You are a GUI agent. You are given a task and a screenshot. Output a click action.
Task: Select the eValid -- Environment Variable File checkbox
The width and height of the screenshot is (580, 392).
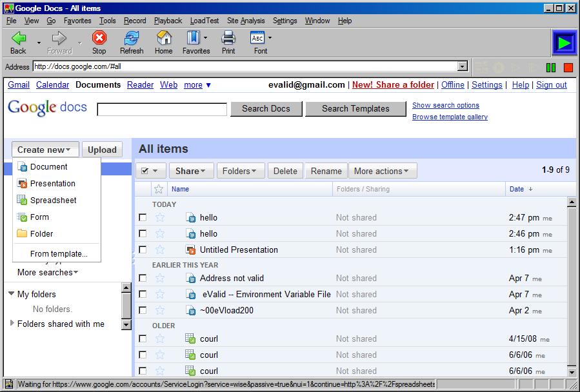tap(143, 295)
